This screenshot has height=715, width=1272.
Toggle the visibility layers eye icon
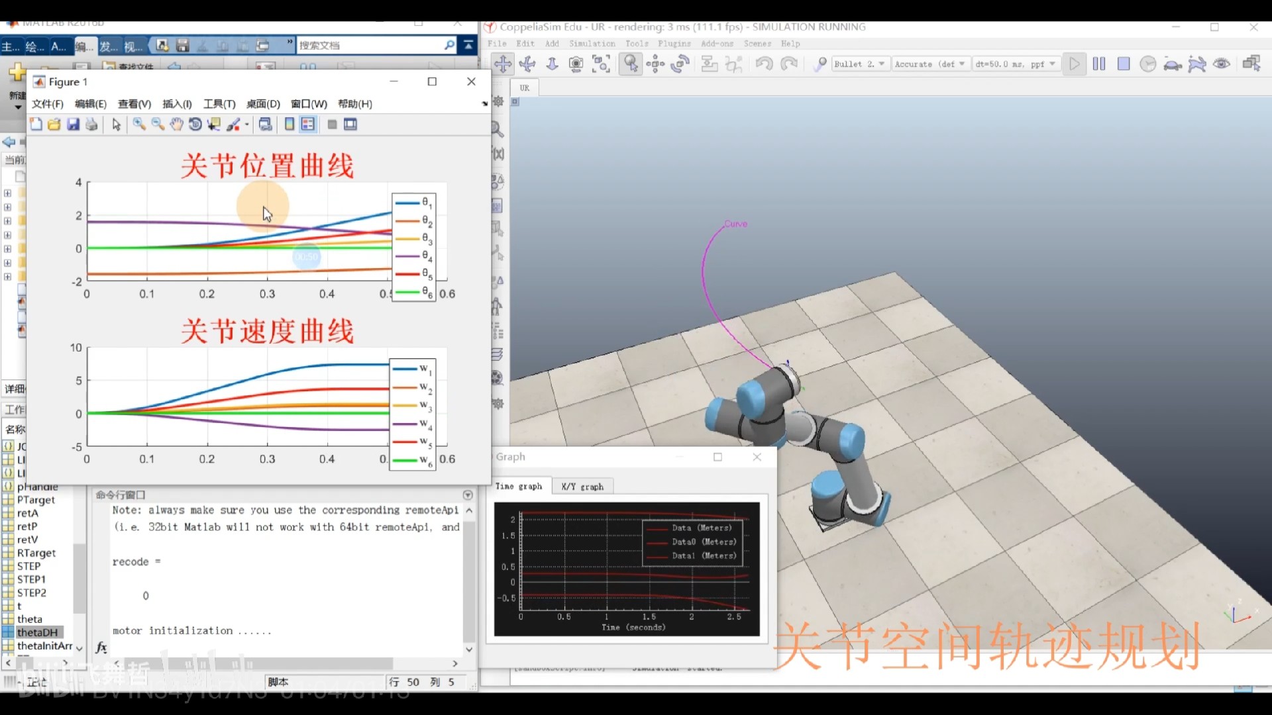pyautogui.click(x=1222, y=64)
